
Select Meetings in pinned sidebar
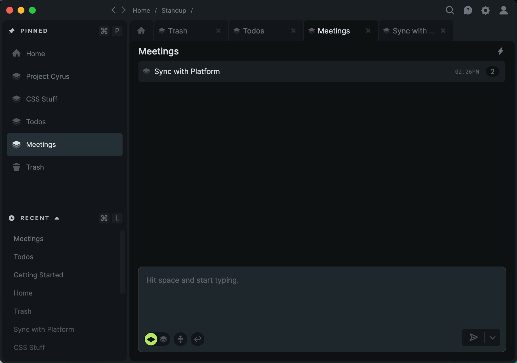(x=65, y=144)
